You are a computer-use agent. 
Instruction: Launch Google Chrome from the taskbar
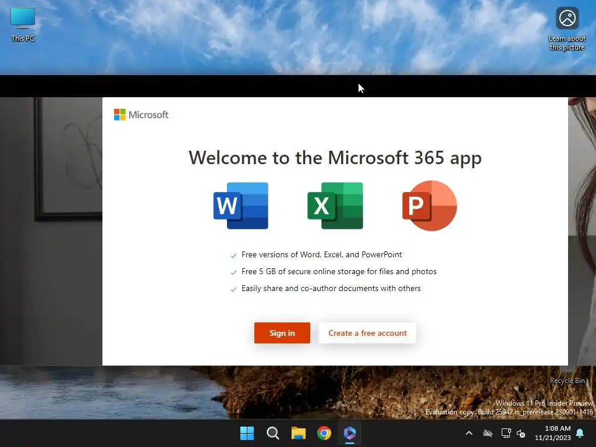click(324, 433)
